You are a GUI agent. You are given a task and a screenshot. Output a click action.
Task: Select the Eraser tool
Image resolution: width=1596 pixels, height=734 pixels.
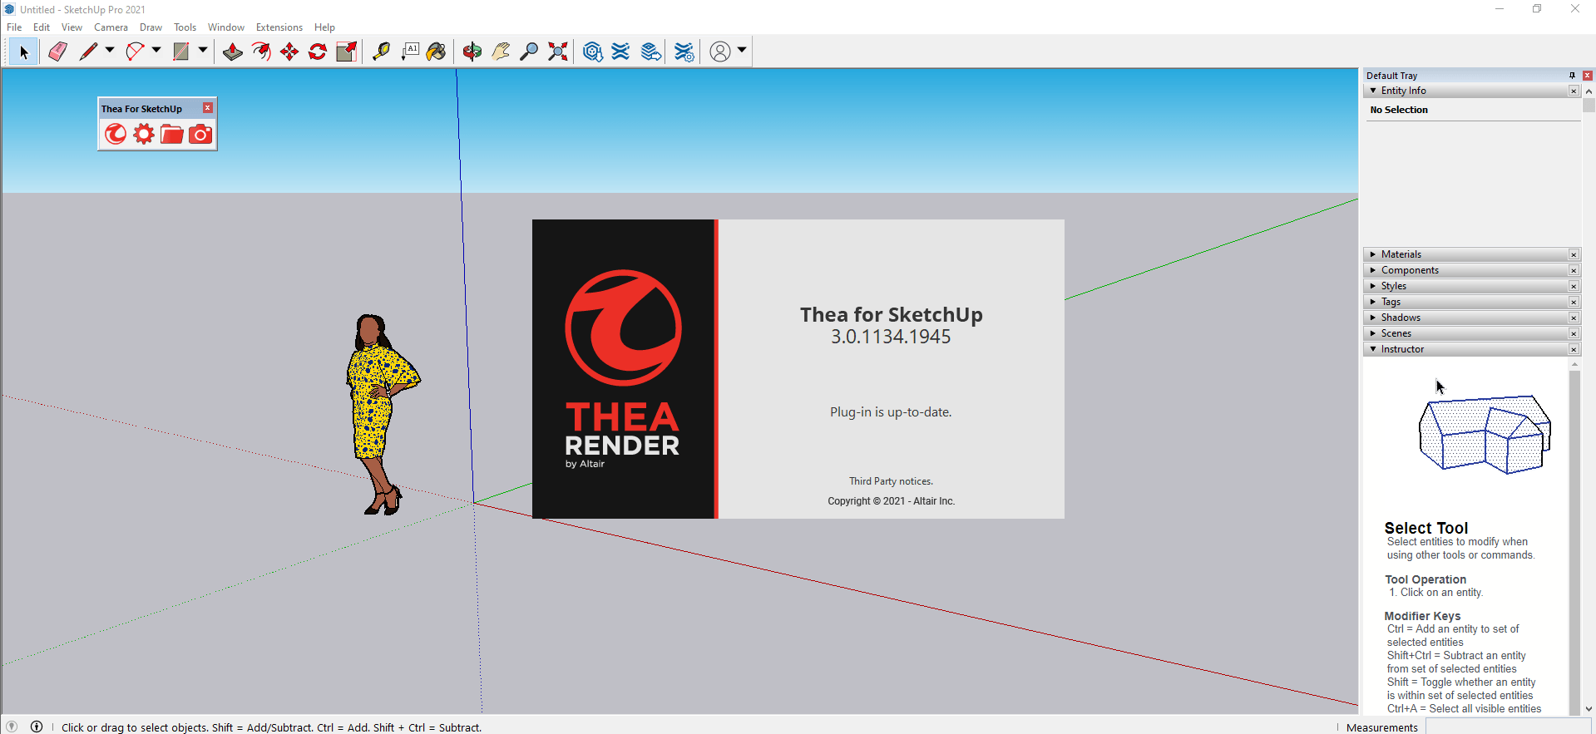coord(57,52)
